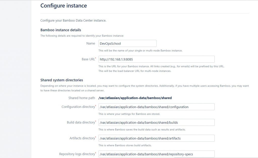The width and height of the screenshot is (258, 158).
Task: Click the Bamboo instance details heading
Action: tap(60, 30)
